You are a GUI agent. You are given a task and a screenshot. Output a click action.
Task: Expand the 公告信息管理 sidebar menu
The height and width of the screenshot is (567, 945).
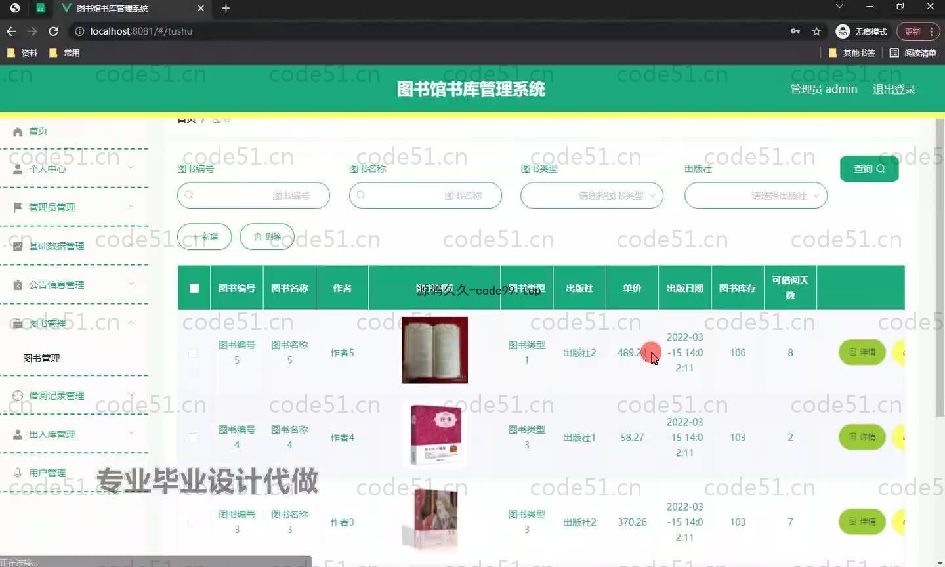pos(74,285)
